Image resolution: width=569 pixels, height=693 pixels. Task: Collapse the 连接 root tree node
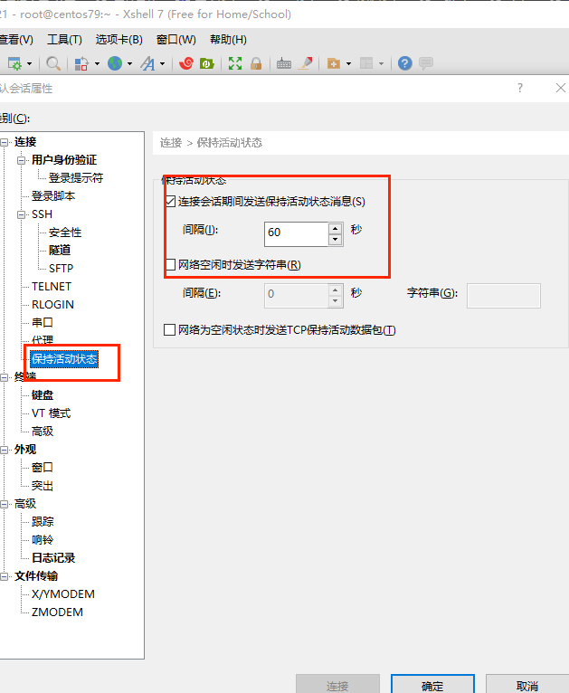(x=5, y=142)
